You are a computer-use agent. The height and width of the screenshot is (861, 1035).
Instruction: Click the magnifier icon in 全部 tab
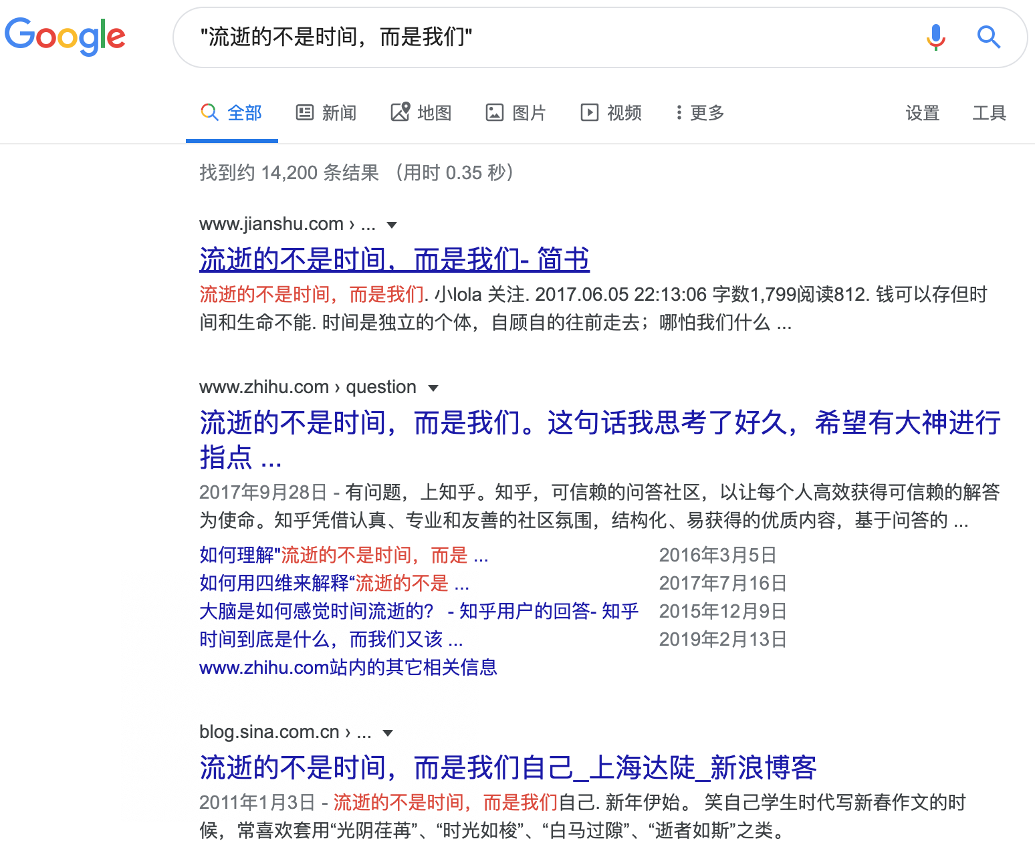click(209, 112)
